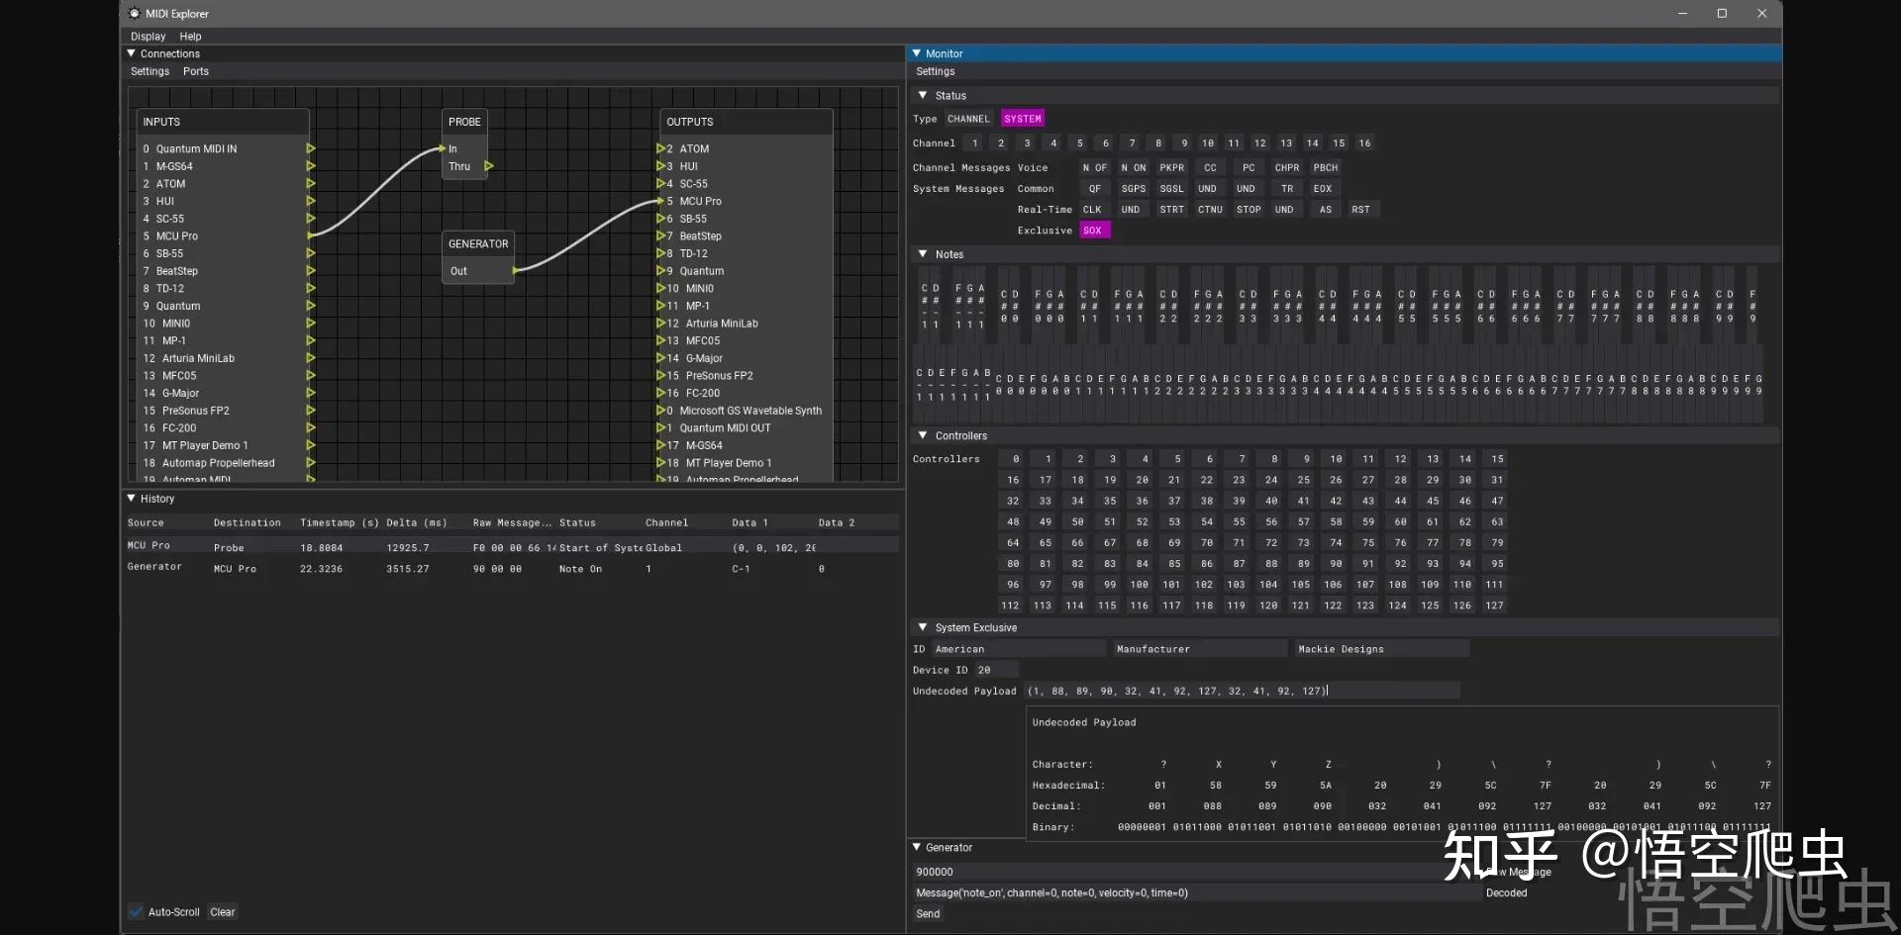
Task: Click the SB-55 input pin arrow
Action: coord(310,253)
